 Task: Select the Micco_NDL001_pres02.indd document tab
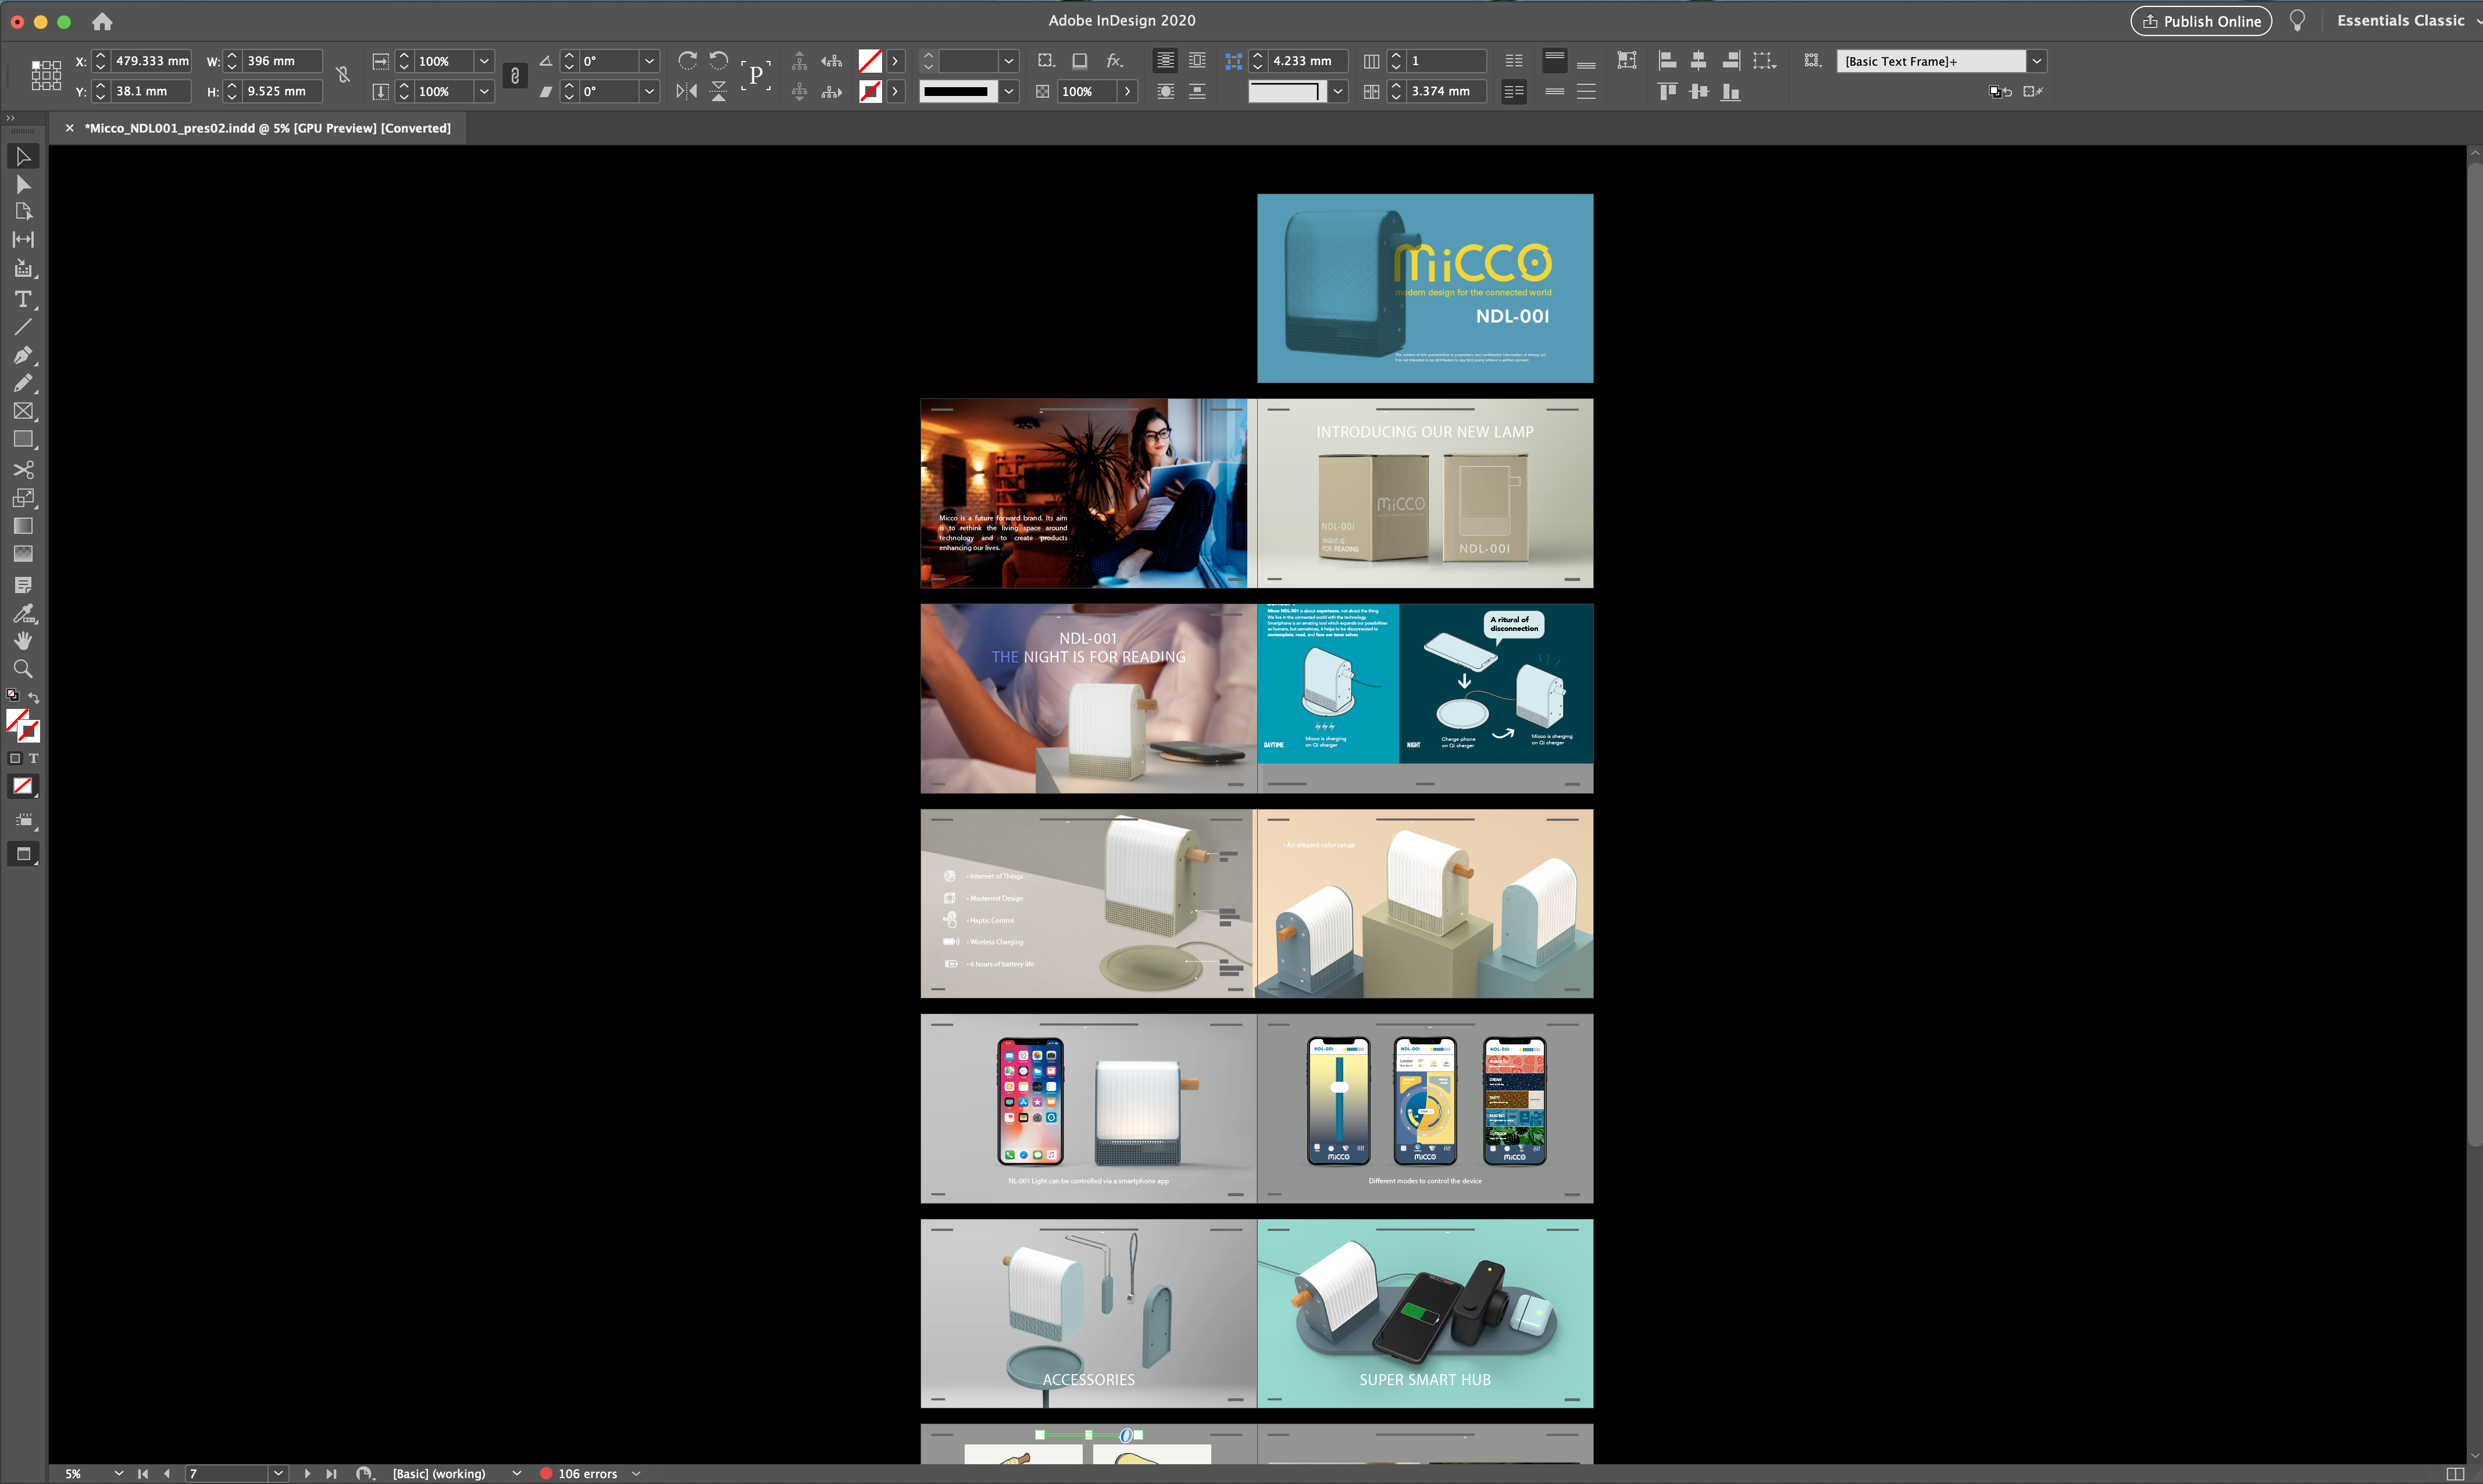click(x=267, y=128)
